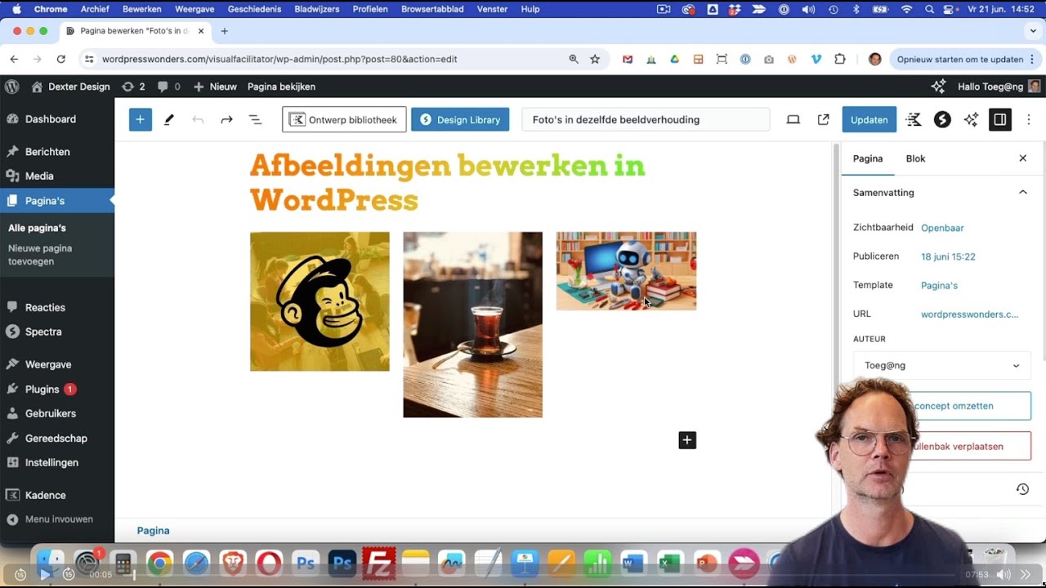Open the Kadence settings icon in toolbar

914,119
